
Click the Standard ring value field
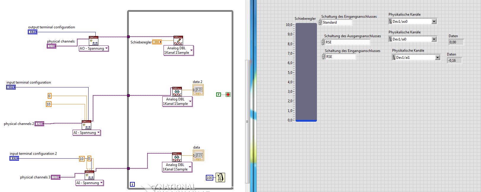pos(337,22)
